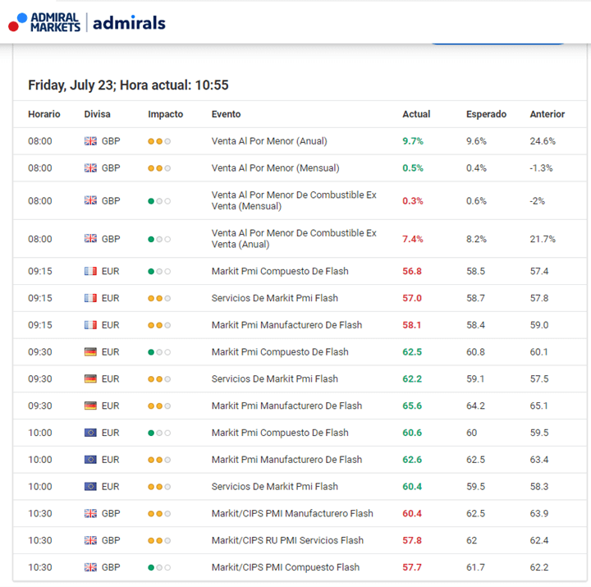The width and height of the screenshot is (591, 587).
Task: Click UK flag beside Venta Al Por Menor (Anual)
Action: coord(90,141)
